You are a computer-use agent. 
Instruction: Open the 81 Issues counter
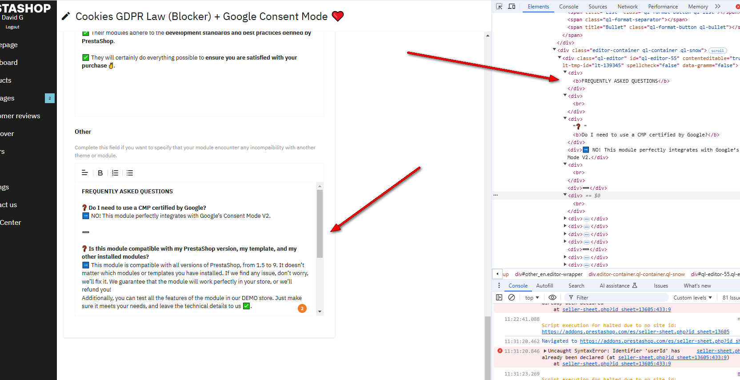[731, 298]
